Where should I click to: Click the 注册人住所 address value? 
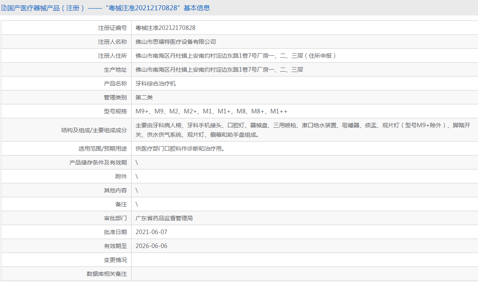point(236,56)
